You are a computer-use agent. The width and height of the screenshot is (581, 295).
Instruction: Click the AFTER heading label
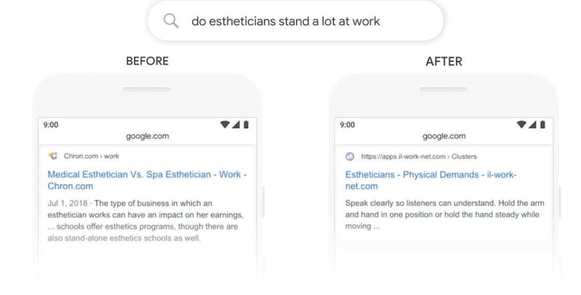444,61
